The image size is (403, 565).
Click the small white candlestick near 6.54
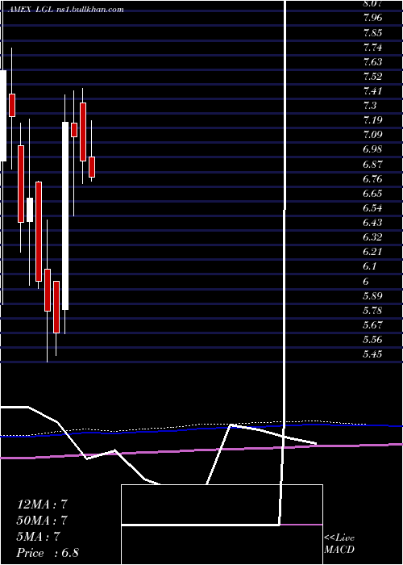[x=30, y=210]
